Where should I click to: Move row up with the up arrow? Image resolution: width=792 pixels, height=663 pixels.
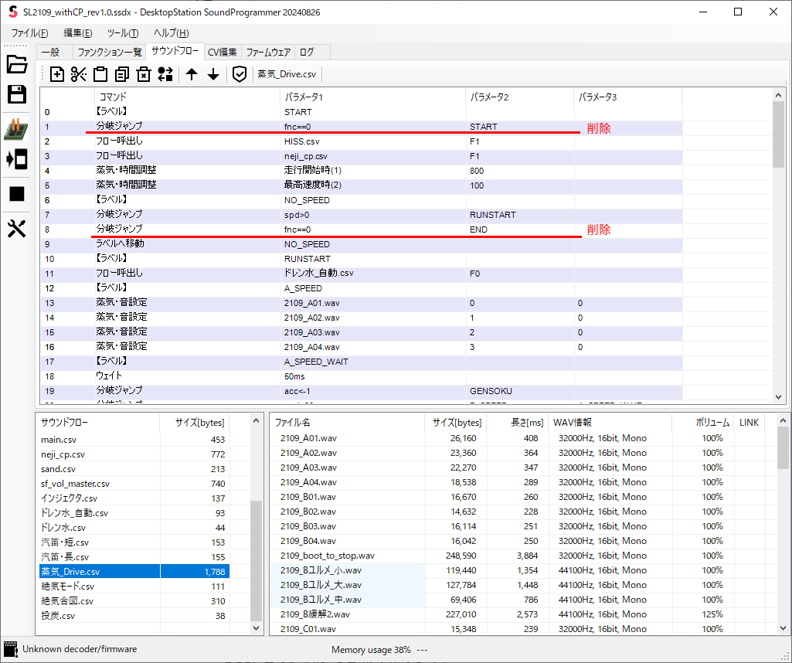click(192, 74)
